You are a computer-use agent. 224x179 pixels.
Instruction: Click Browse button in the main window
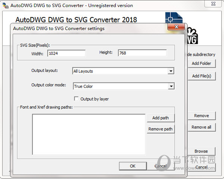201,151
